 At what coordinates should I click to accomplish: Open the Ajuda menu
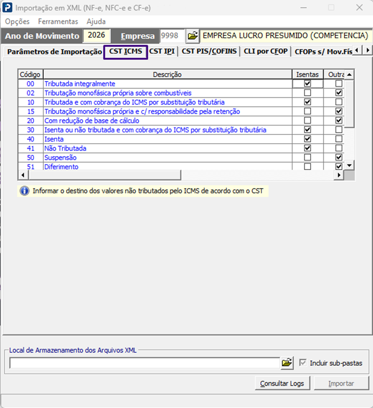tap(96, 21)
